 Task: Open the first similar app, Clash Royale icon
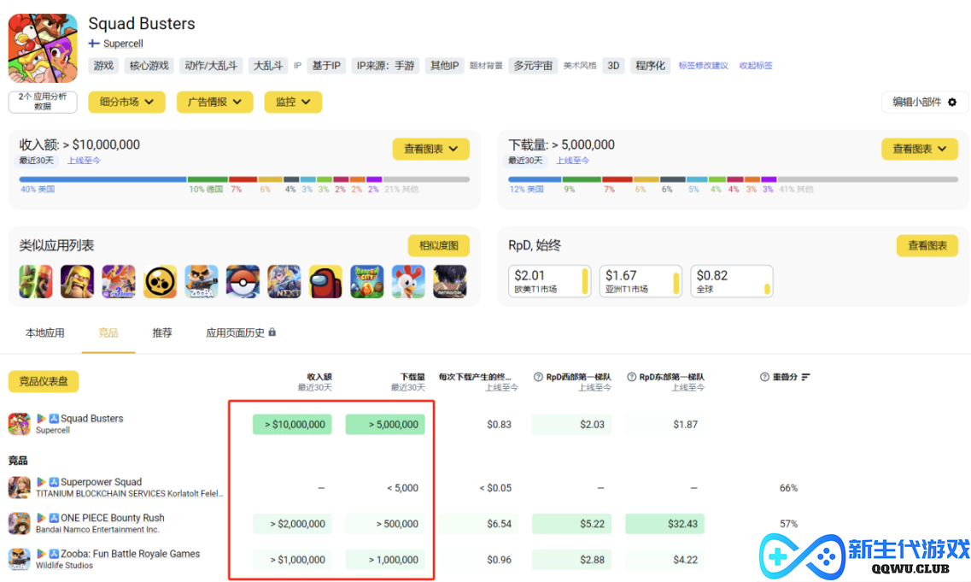pos(36,281)
